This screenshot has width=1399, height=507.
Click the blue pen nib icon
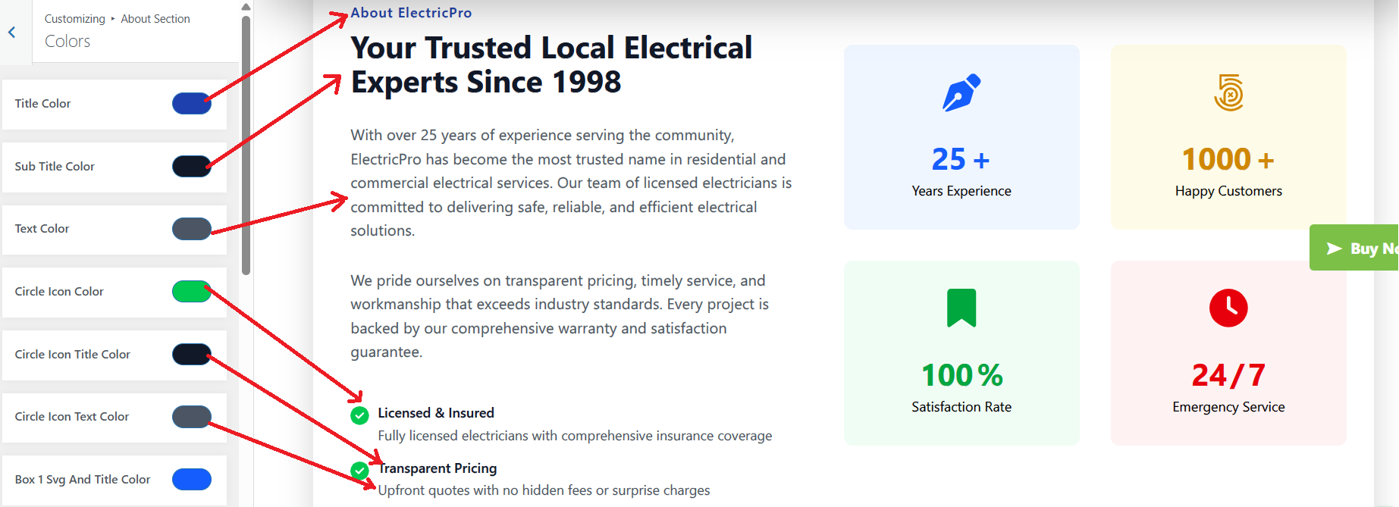coord(961,93)
